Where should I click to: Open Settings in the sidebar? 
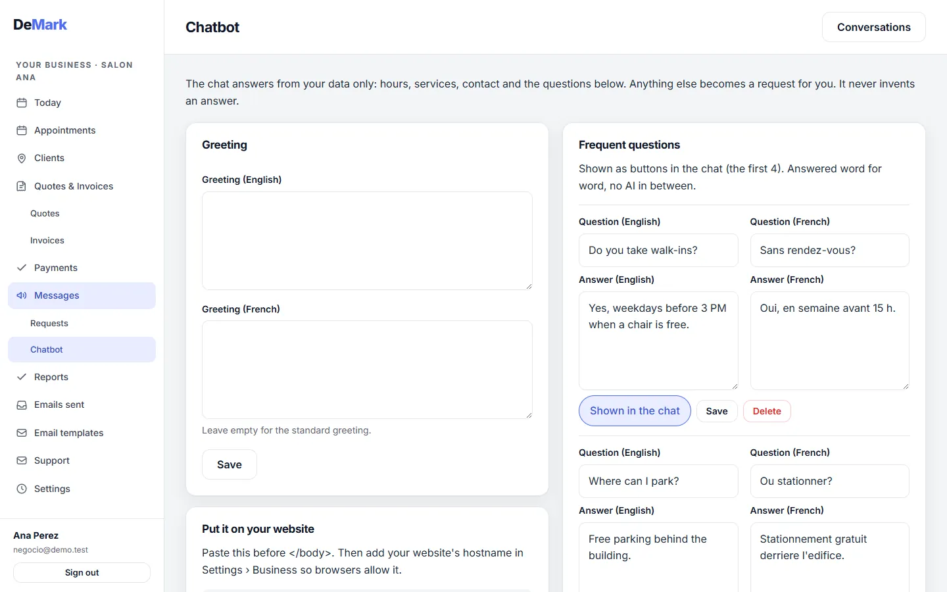pos(82,489)
